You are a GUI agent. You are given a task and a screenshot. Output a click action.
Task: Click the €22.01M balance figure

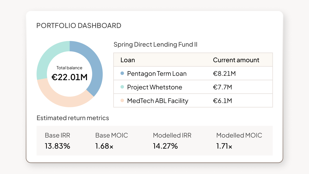coord(70,77)
